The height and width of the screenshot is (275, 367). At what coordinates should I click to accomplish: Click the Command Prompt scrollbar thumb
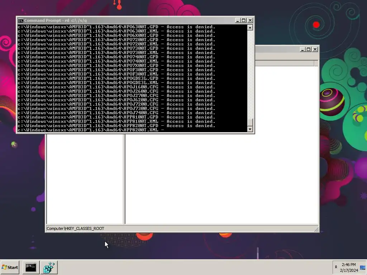pyautogui.click(x=250, y=122)
